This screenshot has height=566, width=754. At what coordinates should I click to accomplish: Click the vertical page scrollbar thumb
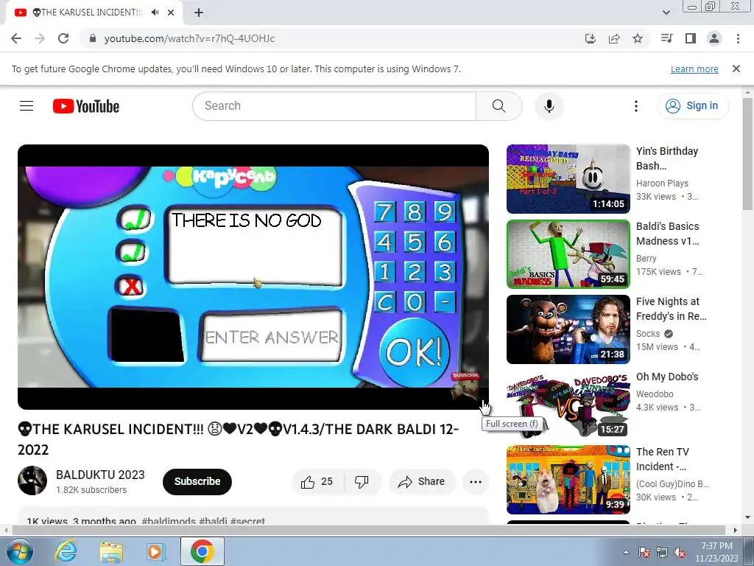[x=748, y=153]
